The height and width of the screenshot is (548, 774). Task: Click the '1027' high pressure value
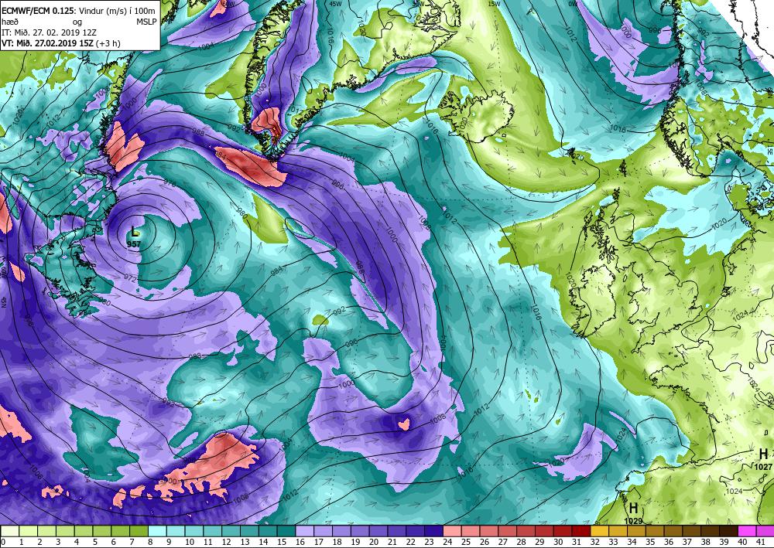point(762,466)
